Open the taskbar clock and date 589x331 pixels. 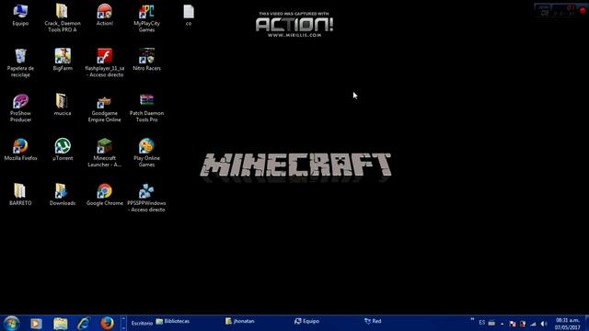point(568,324)
